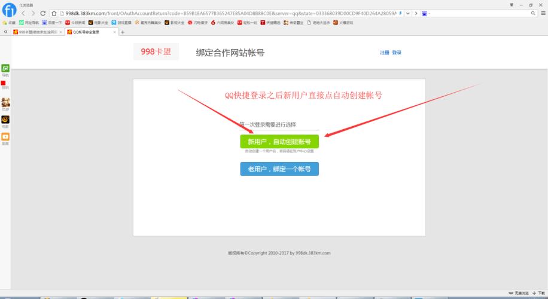Viewport: 548px width, 299px height.
Task: Open the 闪电借贷 bookmark
Action: tap(197, 22)
